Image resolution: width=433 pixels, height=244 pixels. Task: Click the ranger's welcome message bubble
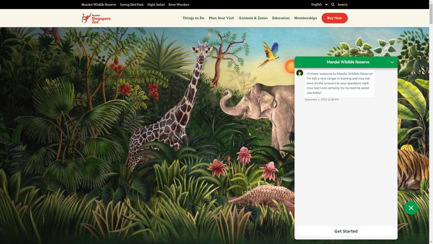(x=339, y=83)
